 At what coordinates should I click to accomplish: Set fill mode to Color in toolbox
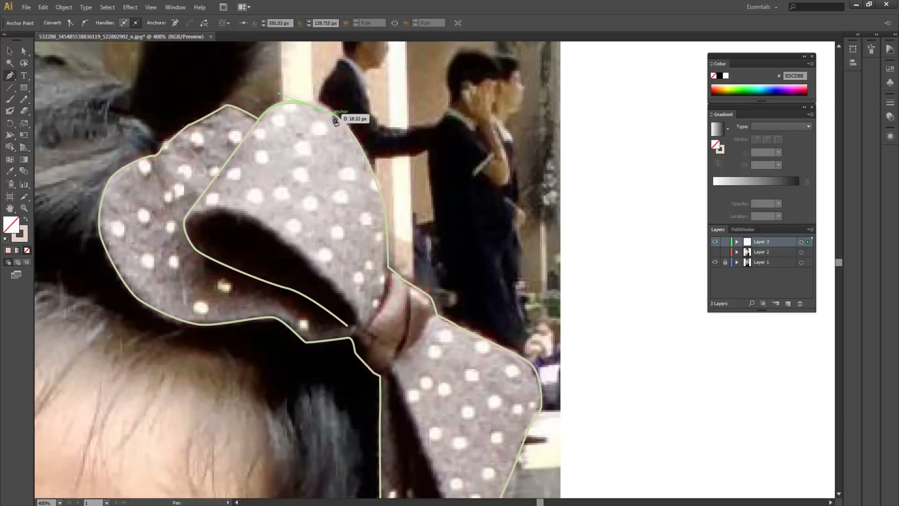coord(8,251)
